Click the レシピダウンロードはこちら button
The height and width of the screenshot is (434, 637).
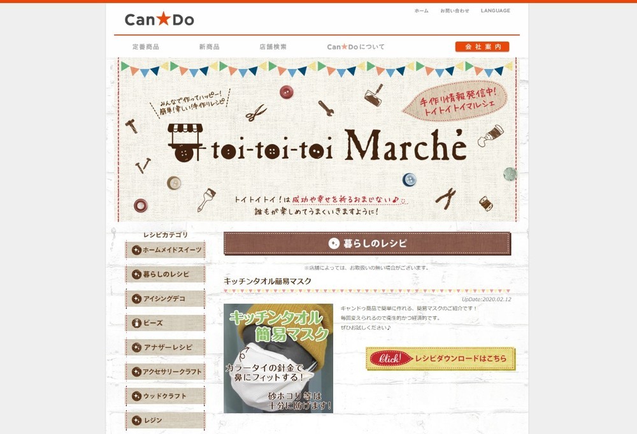(440, 358)
